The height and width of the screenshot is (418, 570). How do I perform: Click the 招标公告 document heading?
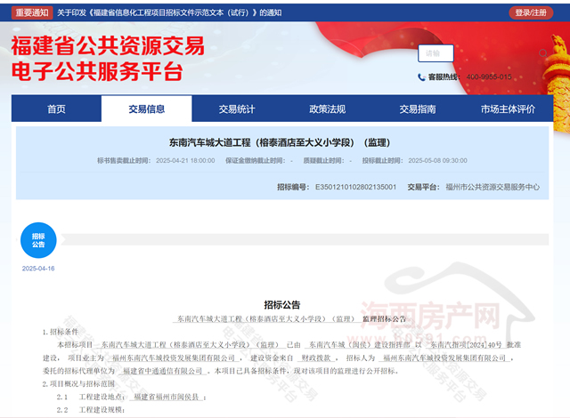point(282,304)
